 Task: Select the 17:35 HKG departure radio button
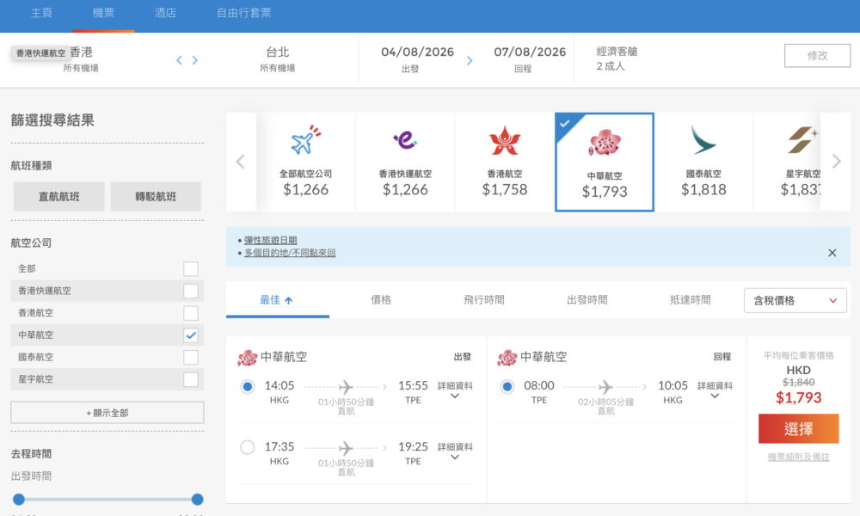[x=248, y=447]
